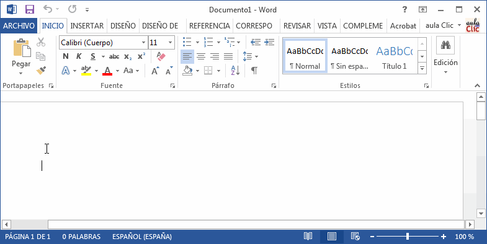Click the zoom slider handle
487x244 pixels.
(407, 237)
